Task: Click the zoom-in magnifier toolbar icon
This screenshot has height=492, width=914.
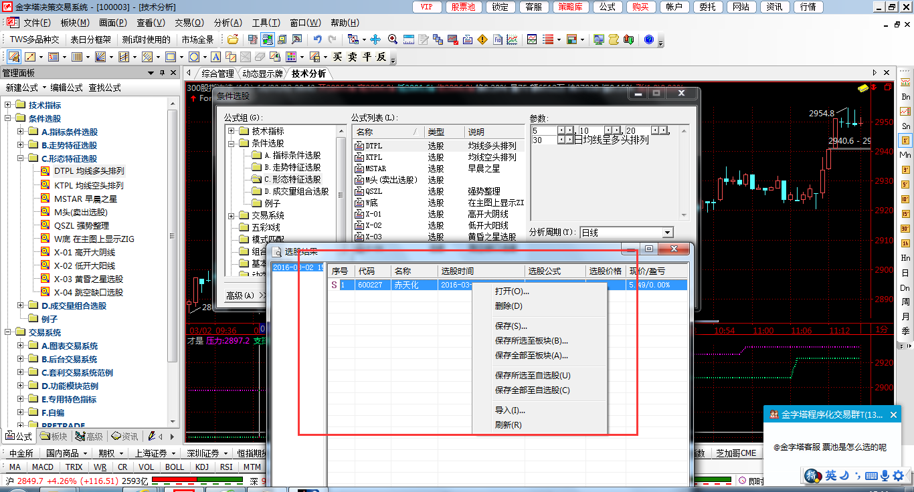Action: pos(393,39)
